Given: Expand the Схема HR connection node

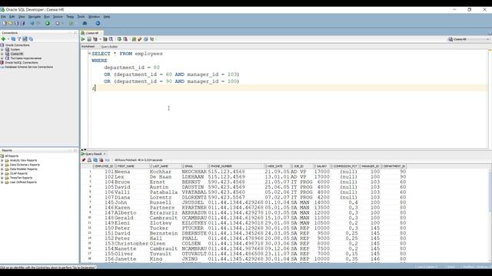Looking at the screenshot, I should point(2,54).
